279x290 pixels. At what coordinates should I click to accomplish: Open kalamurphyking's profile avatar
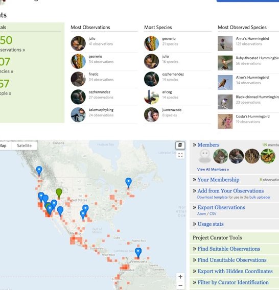[x=78, y=115]
